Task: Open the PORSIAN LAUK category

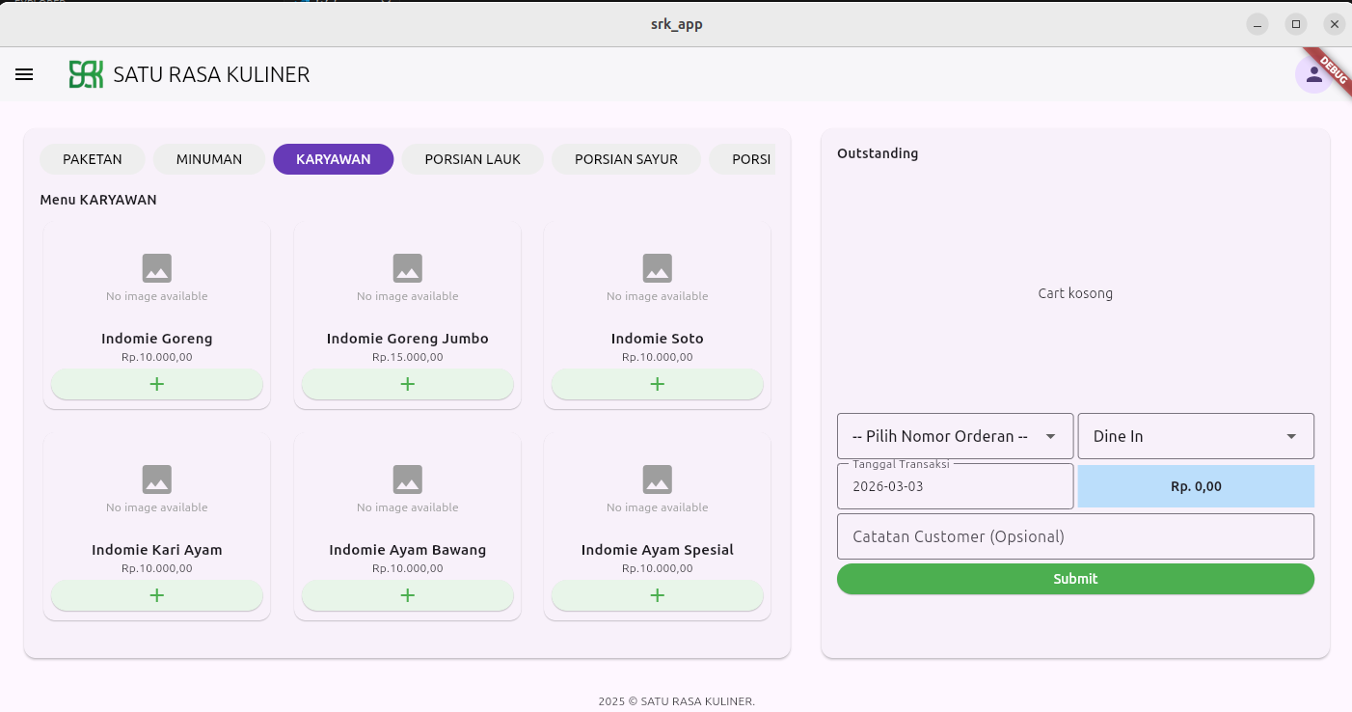Action: (x=473, y=159)
